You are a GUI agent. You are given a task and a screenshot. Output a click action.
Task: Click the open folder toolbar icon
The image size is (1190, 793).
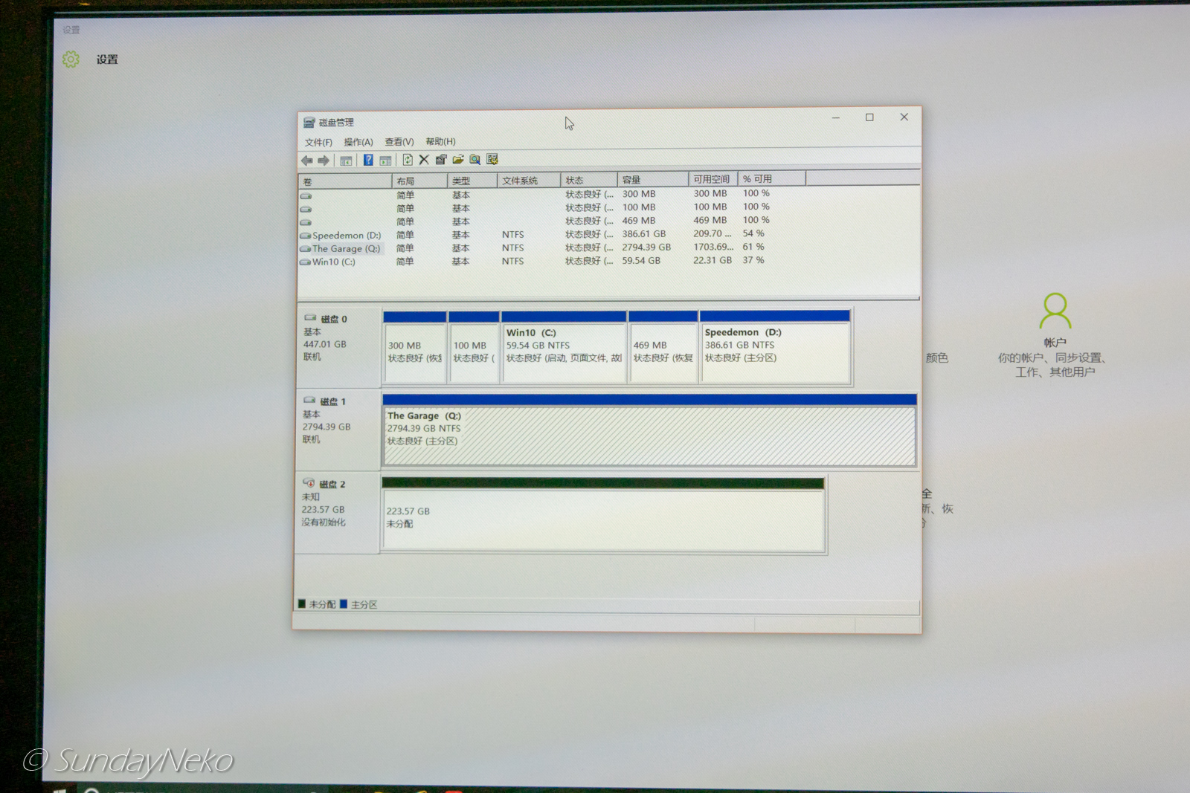coord(458,160)
